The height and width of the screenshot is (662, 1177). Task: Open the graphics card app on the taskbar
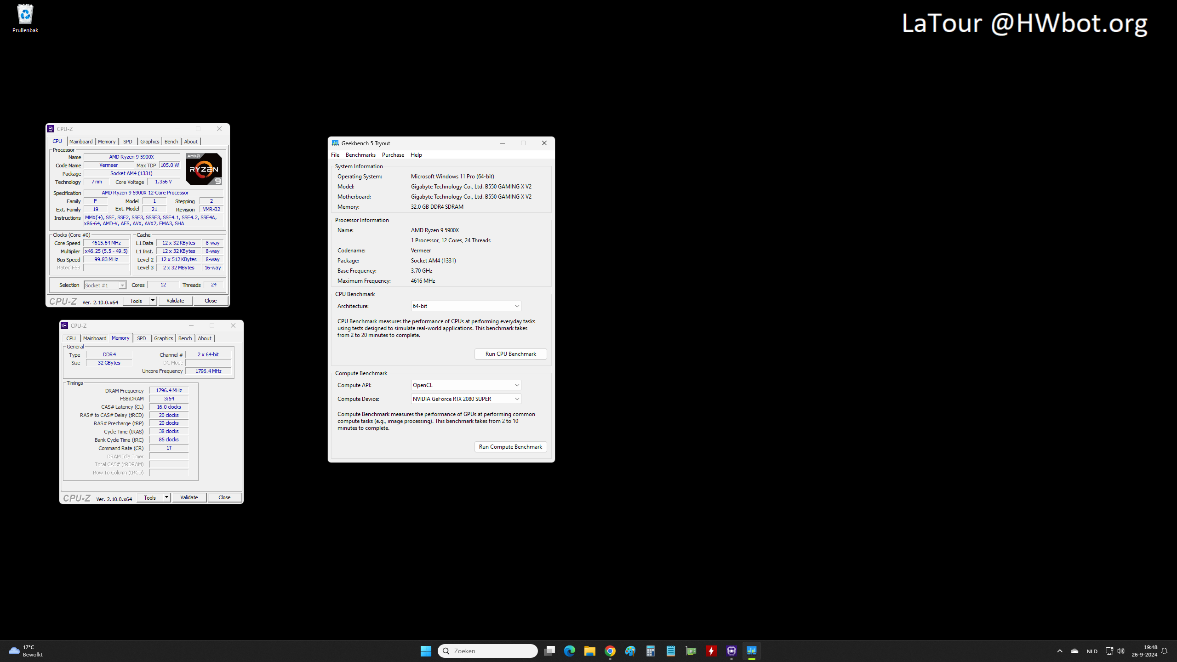[x=691, y=651]
